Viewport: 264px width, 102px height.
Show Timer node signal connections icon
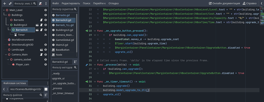(x=45, y=35)
